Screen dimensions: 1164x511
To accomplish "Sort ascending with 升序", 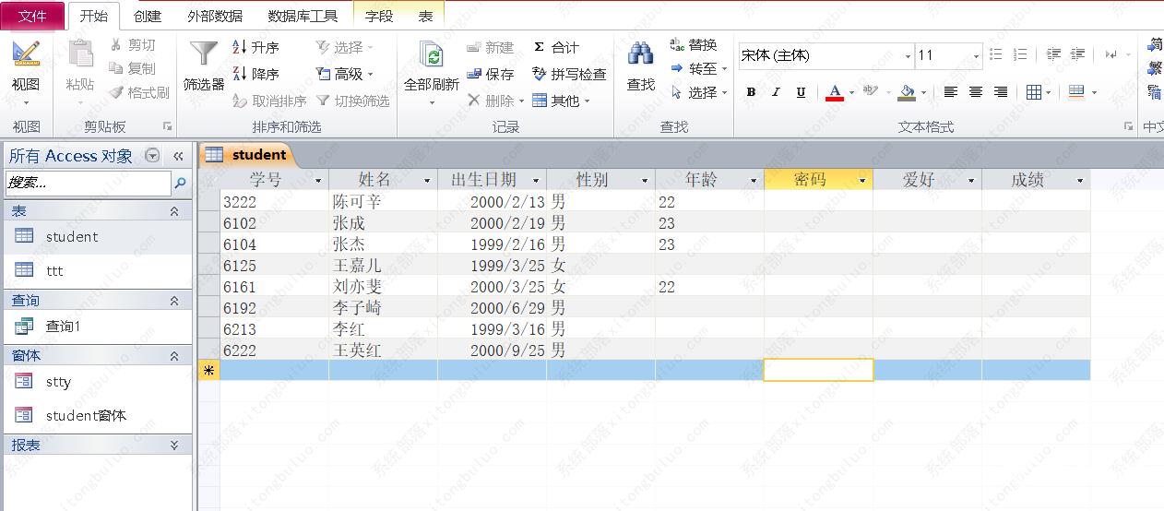I will click(255, 47).
